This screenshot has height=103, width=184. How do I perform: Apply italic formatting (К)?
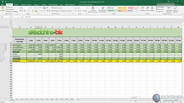tap(22, 11)
